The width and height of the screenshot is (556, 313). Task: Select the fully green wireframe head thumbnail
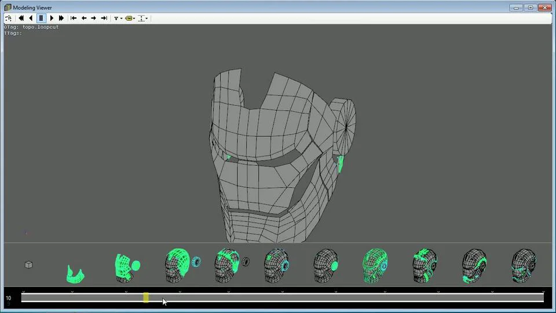point(375,265)
